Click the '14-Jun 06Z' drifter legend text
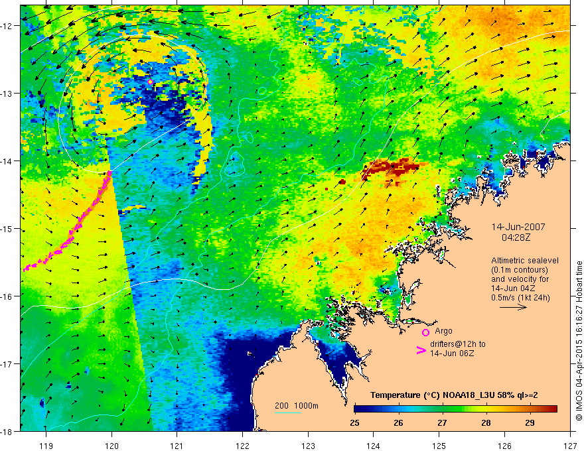584x451 pixels. [452, 353]
